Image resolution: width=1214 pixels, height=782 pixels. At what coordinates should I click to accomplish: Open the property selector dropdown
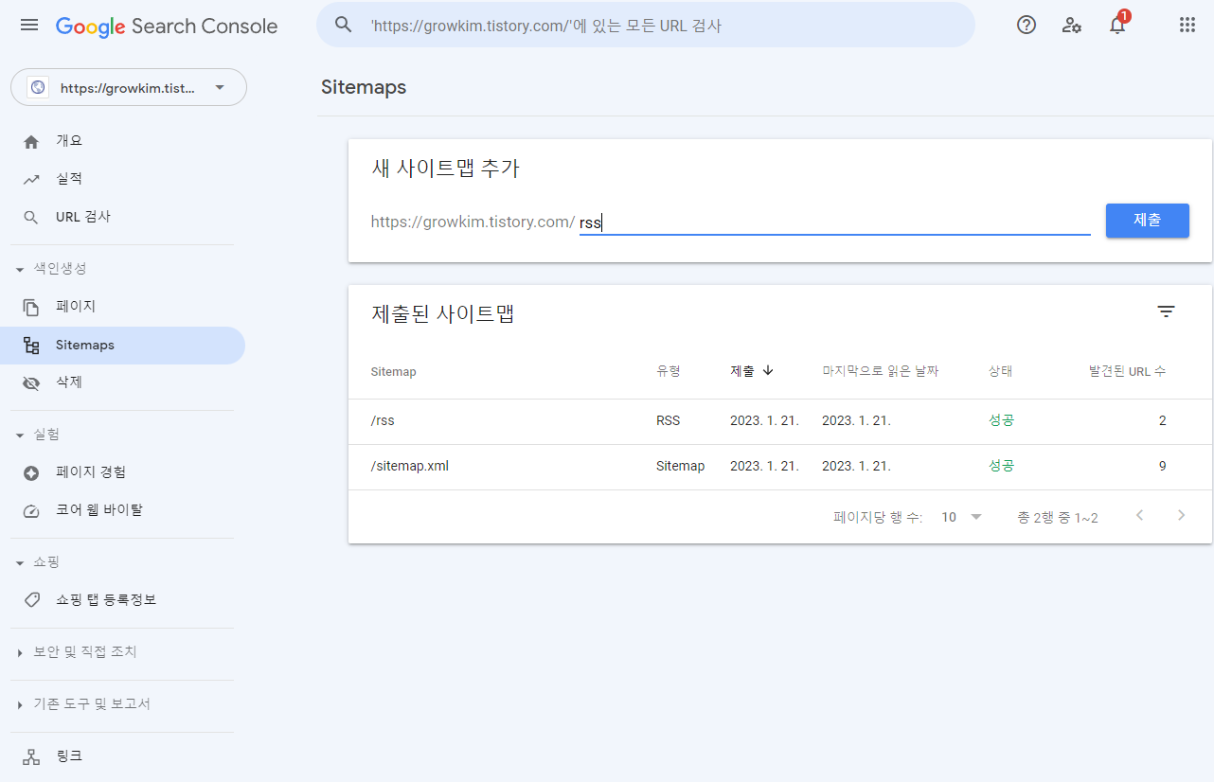pos(129,87)
